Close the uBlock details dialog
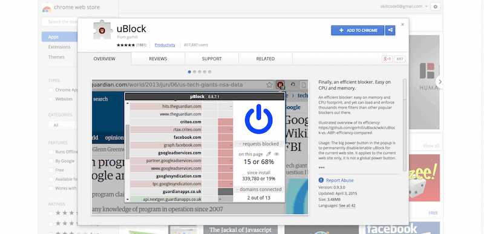The height and width of the screenshot is (234, 484). [x=402, y=24]
